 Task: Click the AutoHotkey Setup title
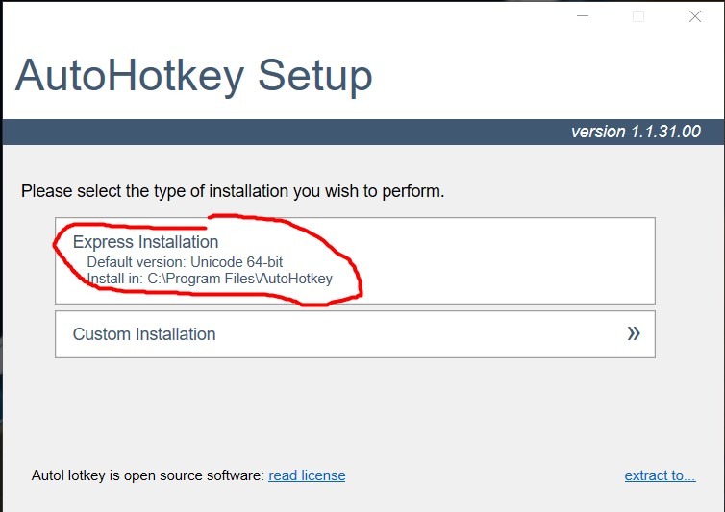click(193, 76)
